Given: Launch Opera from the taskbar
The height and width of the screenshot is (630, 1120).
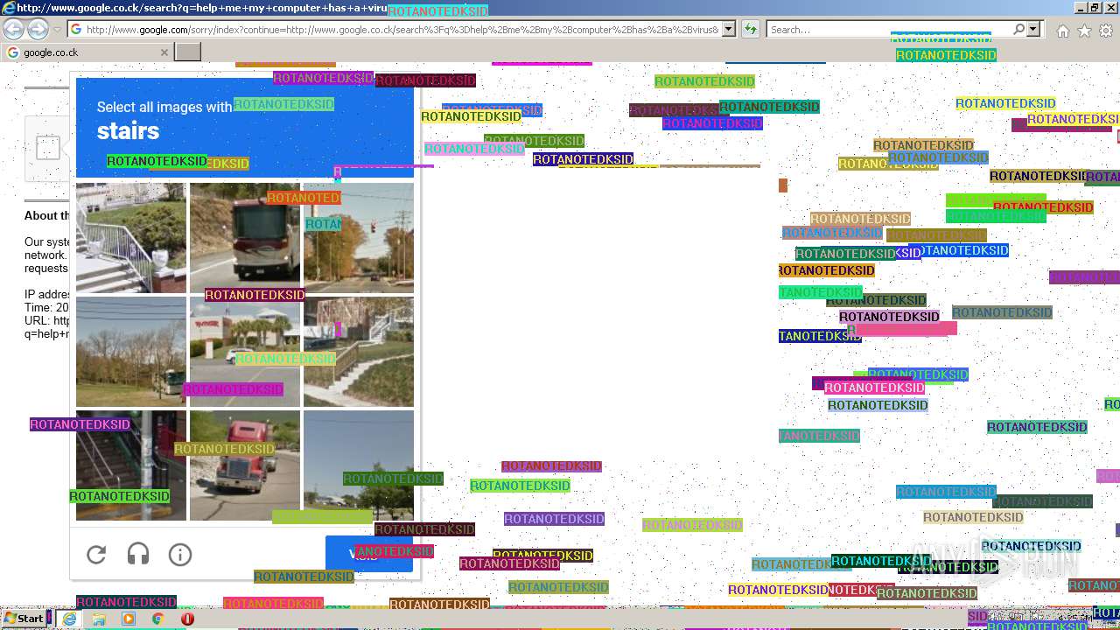Looking at the screenshot, I should point(187,619).
